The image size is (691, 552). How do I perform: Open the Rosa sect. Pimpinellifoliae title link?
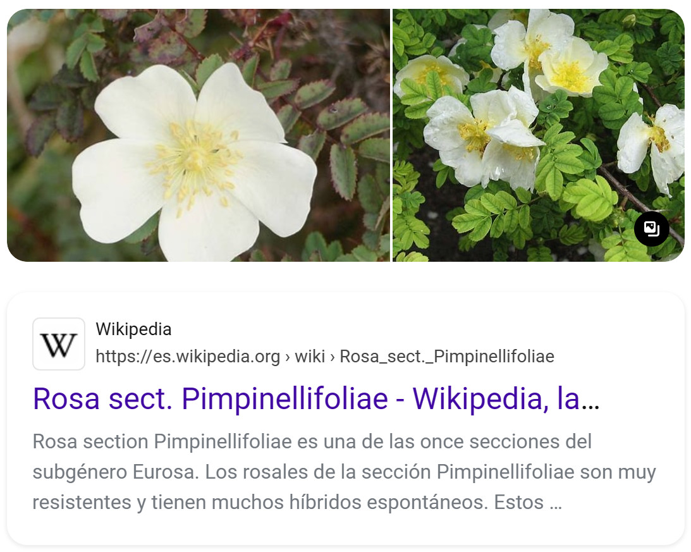click(x=316, y=398)
